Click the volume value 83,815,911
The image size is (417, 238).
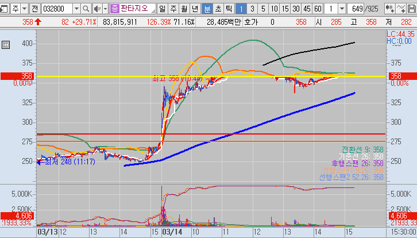pos(119,22)
